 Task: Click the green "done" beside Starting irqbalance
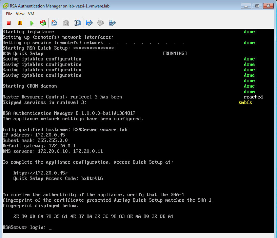pos(249,32)
